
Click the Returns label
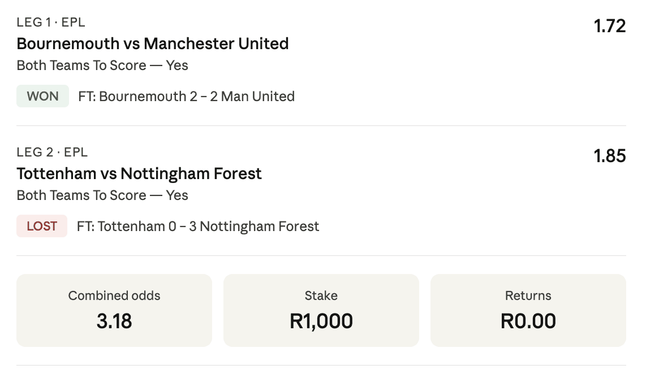pos(528,295)
